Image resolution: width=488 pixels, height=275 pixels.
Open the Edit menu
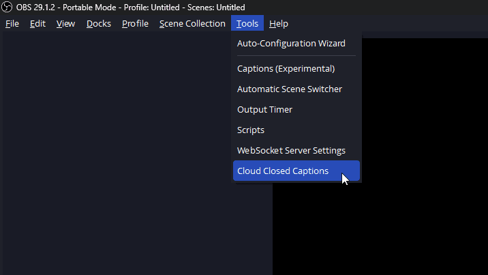click(37, 24)
